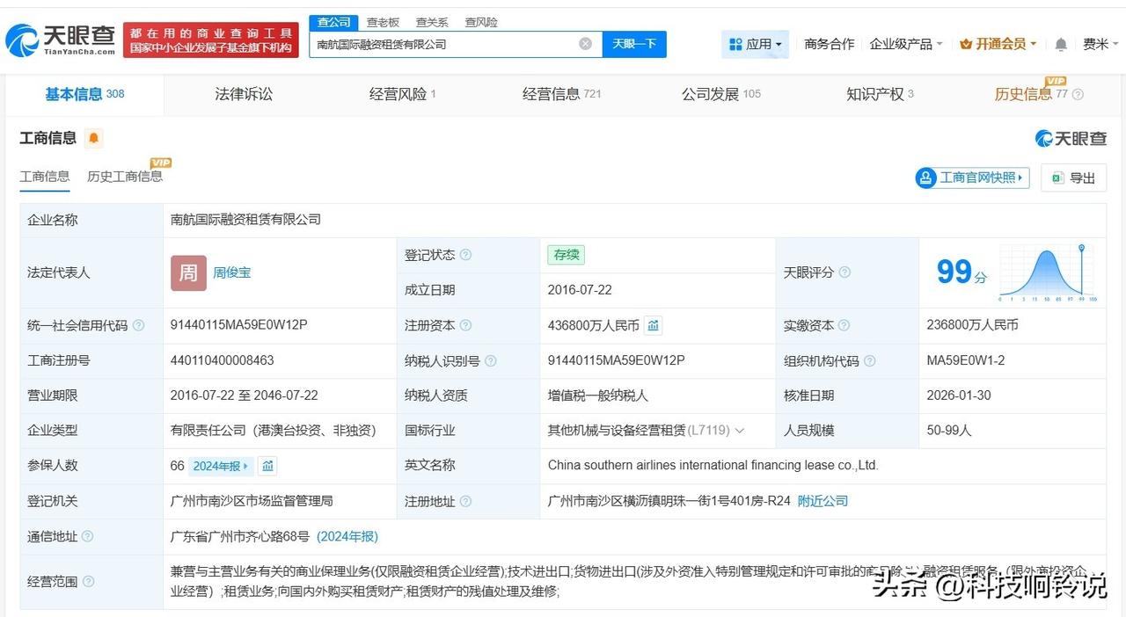Click the VIP crown icon beside 开通会员
This screenshot has height=617, width=1126.
966,44
